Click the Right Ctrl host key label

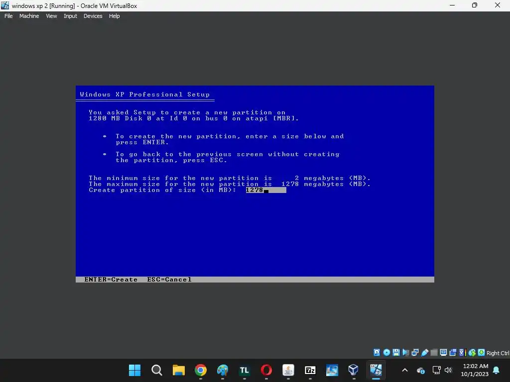click(498, 353)
